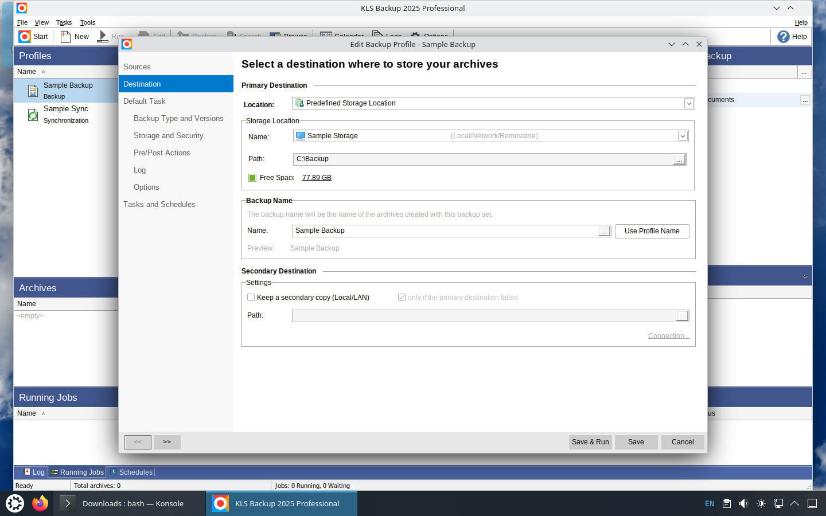Open the display configuration tray icon
Screen dimensions: 826x516
tap(778, 503)
